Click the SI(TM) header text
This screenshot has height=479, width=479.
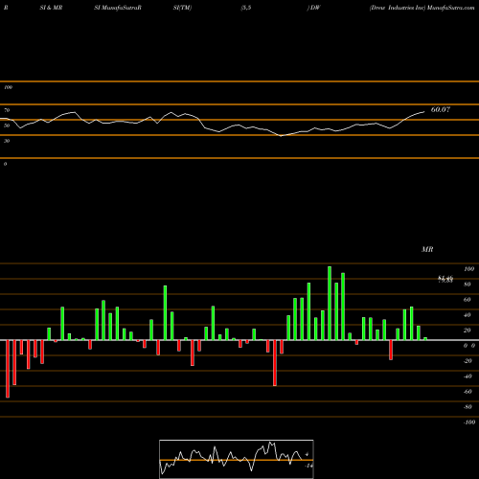tap(182, 8)
